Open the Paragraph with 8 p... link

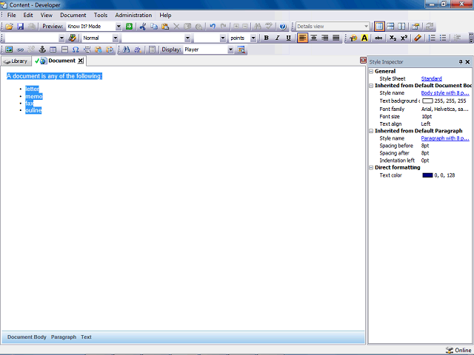[445, 138]
